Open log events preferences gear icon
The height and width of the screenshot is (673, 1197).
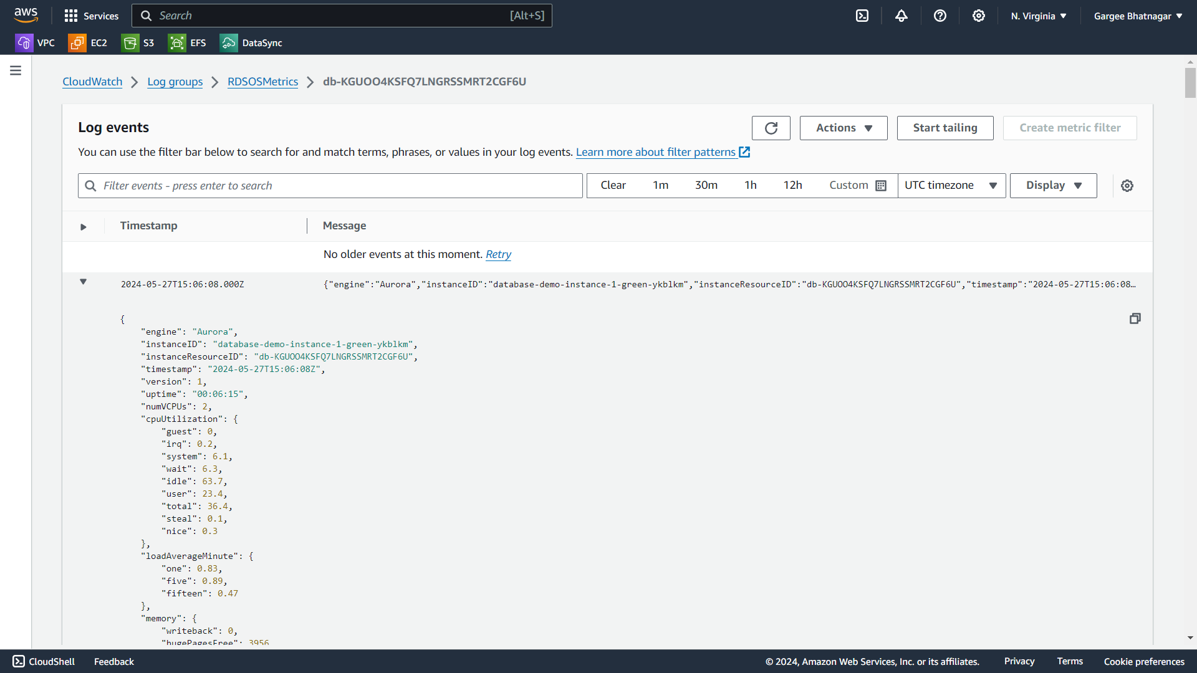click(x=1127, y=186)
